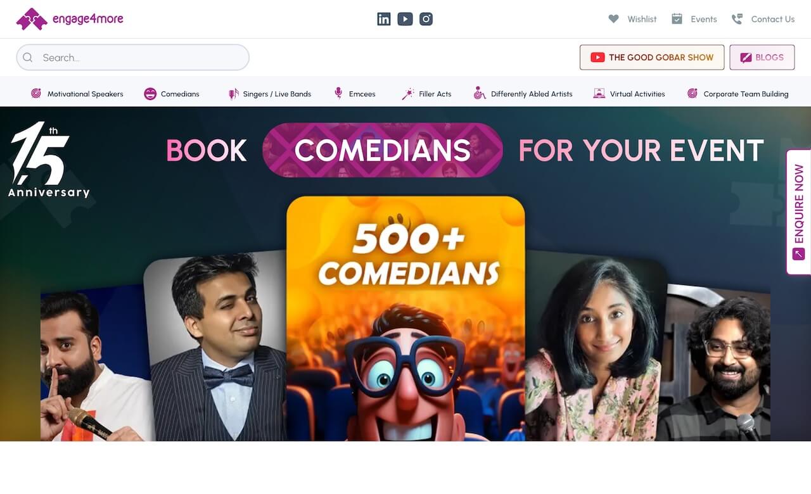
Task: Click the Wishlist heart icon
Action: point(613,19)
